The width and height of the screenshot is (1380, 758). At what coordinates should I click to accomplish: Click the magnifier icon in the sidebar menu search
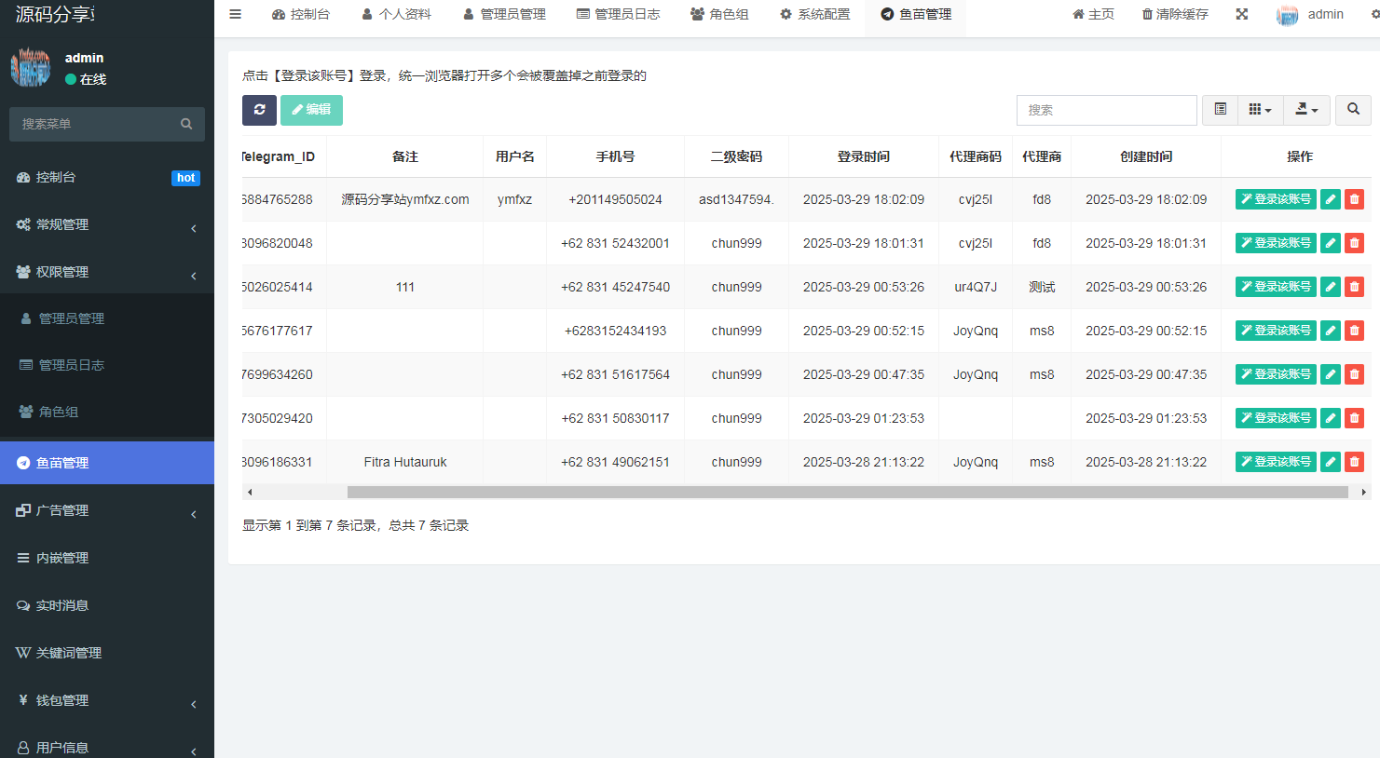(x=186, y=124)
